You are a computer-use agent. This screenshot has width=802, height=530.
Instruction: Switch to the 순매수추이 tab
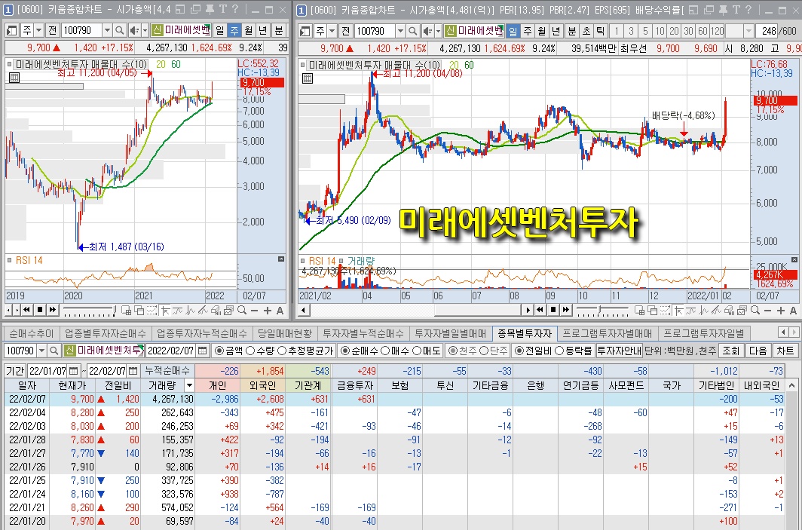(x=31, y=333)
